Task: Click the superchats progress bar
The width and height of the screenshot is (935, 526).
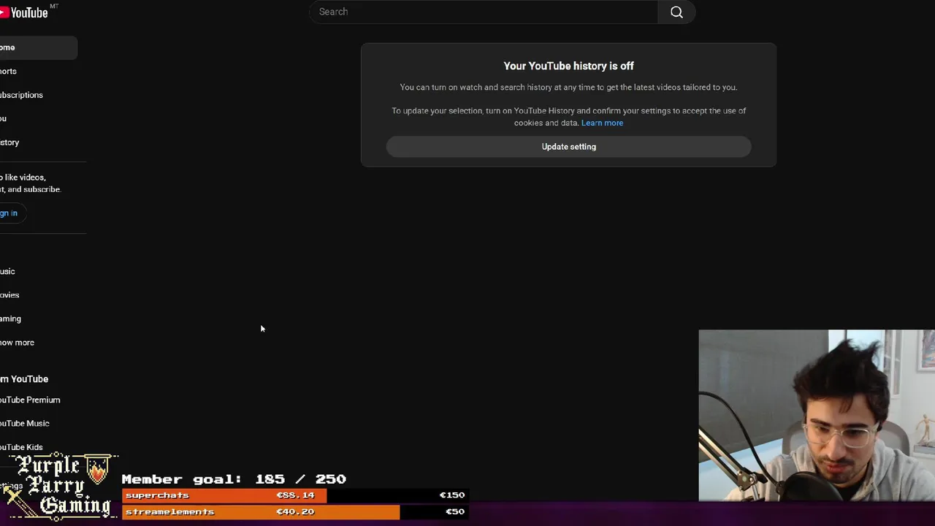Action: (x=294, y=495)
